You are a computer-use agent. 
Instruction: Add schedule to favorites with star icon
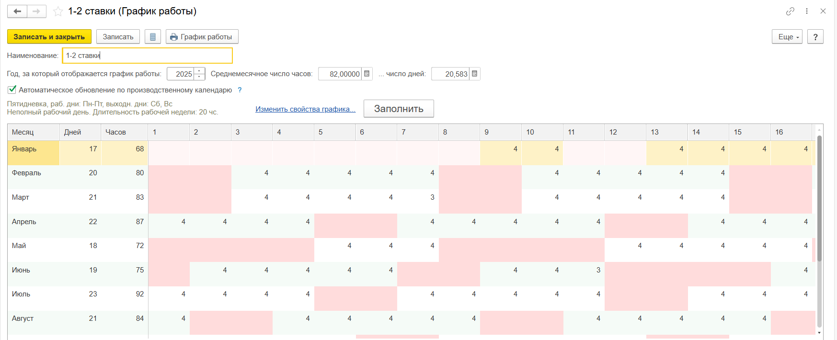tap(58, 11)
